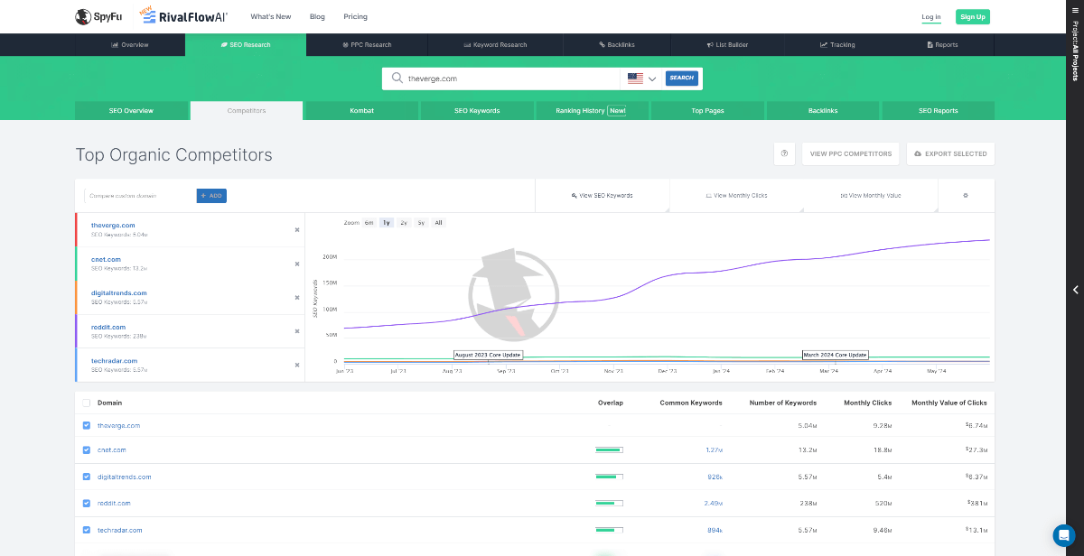
Task: Click the Sign Up button
Action: point(973,17)
